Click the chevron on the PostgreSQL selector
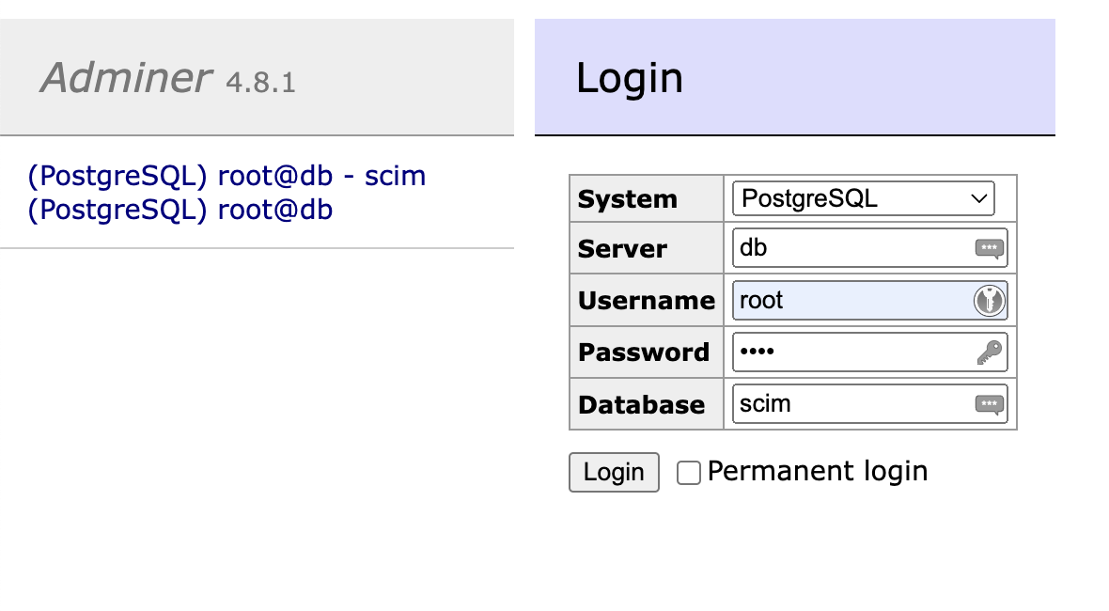The width and height of the screenshot is (1109, 611). click(x=978, y=198)
